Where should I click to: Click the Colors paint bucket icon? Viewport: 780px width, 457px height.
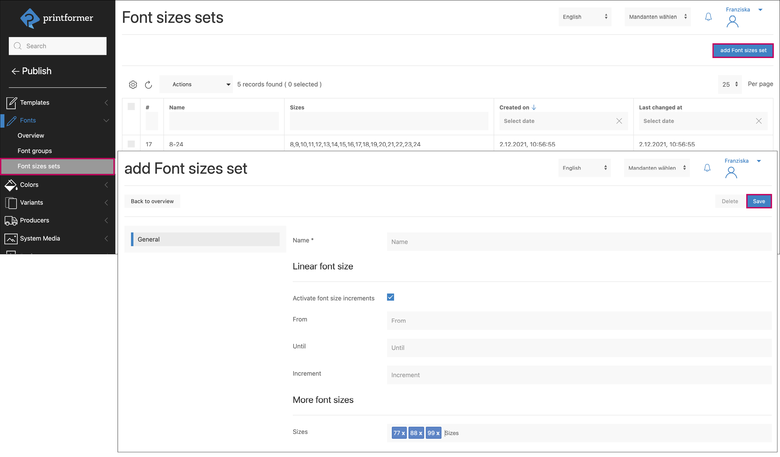click(11, 185)
